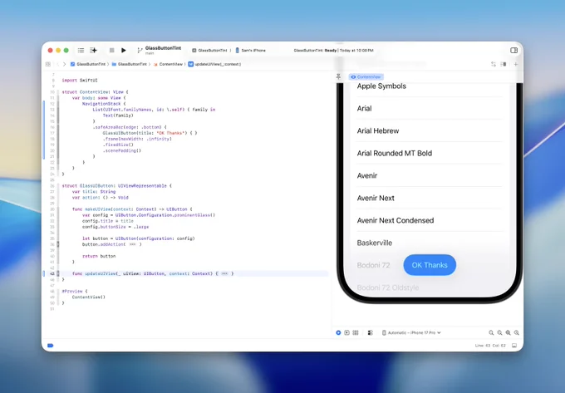
Task: Select Bodoni 72 Oldstyle row
Action: pos(430,287)
